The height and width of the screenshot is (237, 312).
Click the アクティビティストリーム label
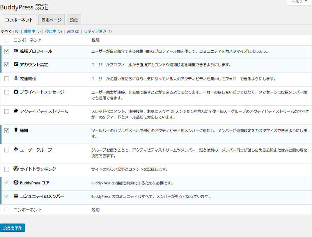click(44, 111)
